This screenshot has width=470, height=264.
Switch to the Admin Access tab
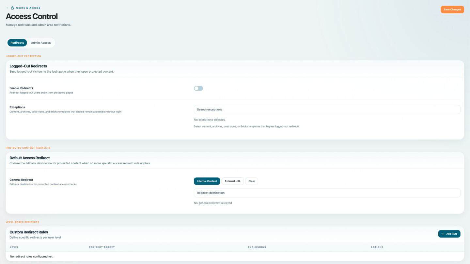[41, 43]
